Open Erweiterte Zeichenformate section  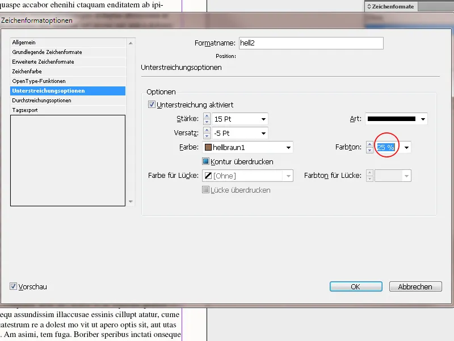(x=68, y=62)
